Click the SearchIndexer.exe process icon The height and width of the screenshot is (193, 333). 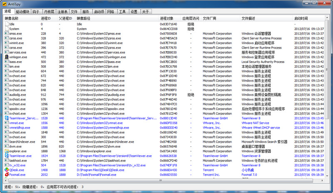tap(7, 141)
